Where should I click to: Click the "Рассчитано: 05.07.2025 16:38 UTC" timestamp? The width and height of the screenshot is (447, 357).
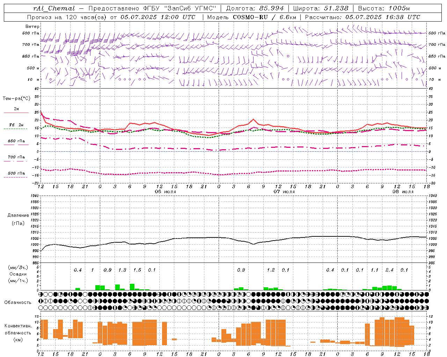pos(362,17)
